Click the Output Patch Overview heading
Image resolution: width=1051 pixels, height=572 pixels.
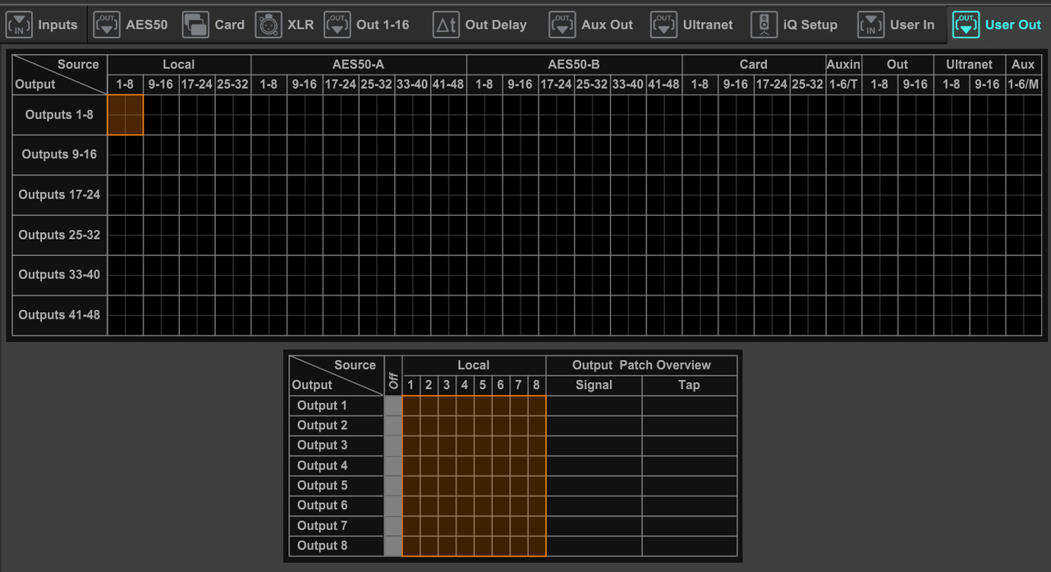[x=641, y=365]
